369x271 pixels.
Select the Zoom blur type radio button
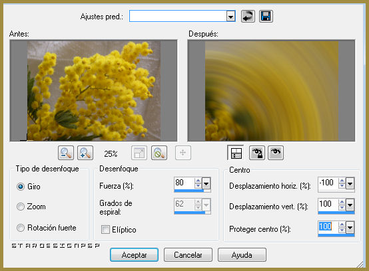click(21, 207)
